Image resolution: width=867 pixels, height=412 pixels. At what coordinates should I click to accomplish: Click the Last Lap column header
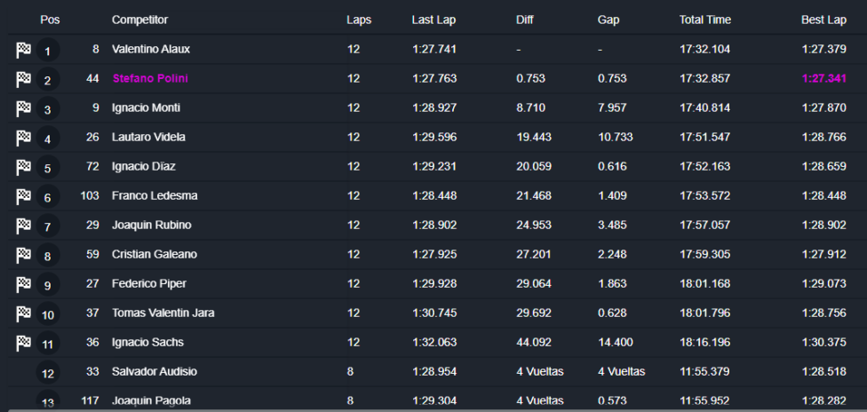pos(434,20)
